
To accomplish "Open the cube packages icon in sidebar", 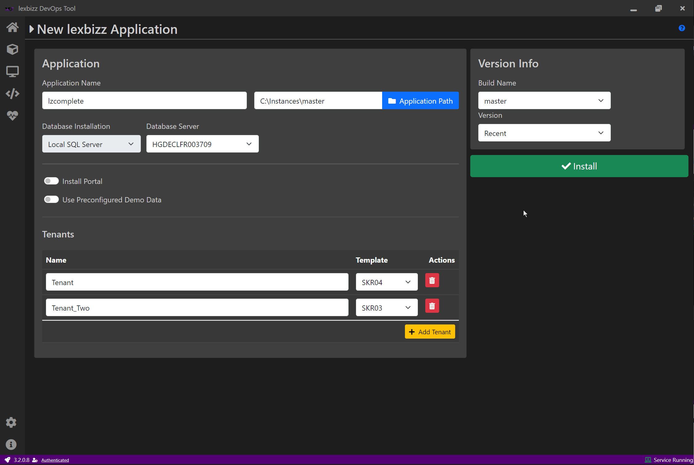I will (12, 49).
